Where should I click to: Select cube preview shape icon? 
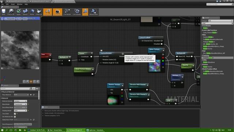(x=34, y=81)
